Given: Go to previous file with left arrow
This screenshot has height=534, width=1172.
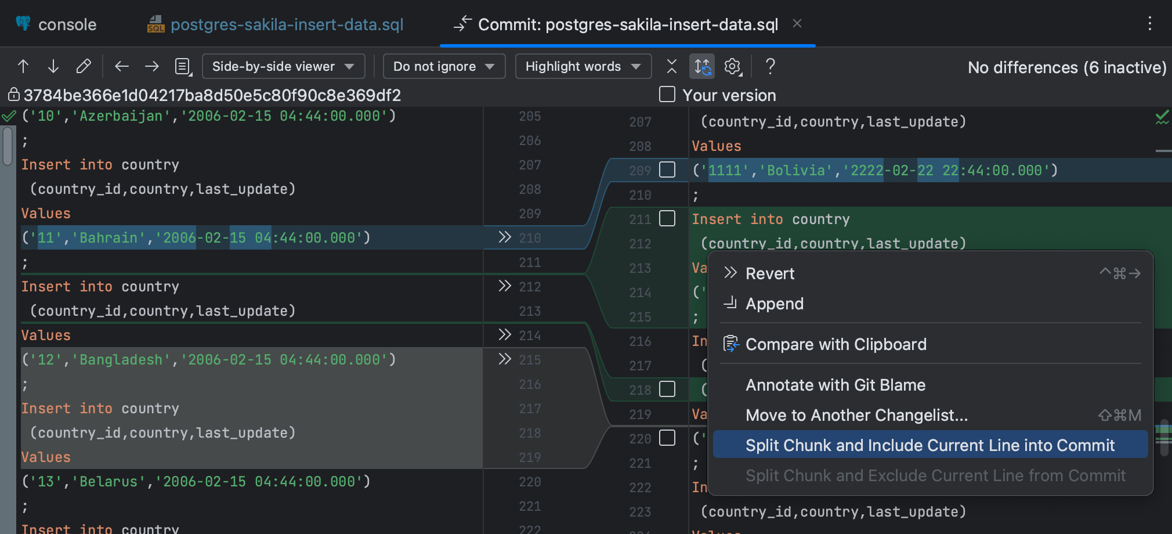Looking at the screenshot, I should pos(122,67).
